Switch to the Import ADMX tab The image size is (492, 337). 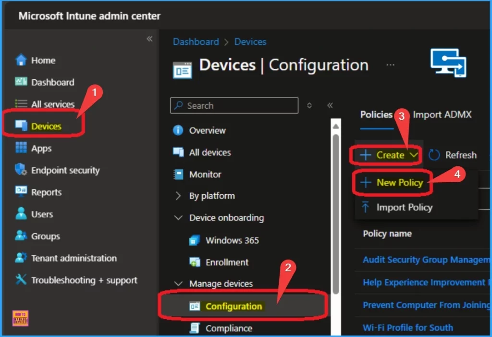[x=442, y=114]
